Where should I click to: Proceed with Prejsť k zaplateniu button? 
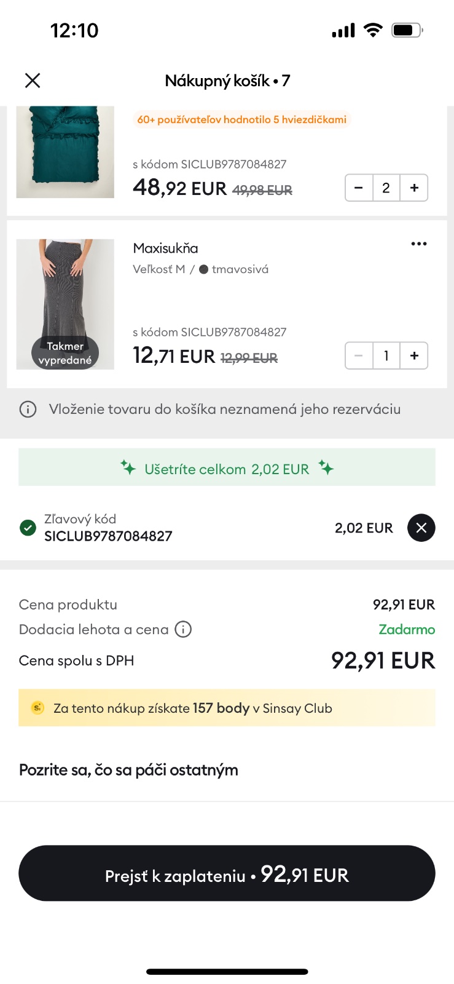point(227,873)
